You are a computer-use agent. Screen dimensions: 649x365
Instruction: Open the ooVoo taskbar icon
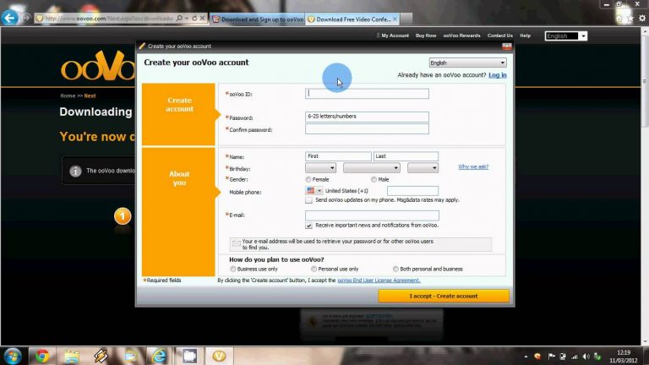219,356
